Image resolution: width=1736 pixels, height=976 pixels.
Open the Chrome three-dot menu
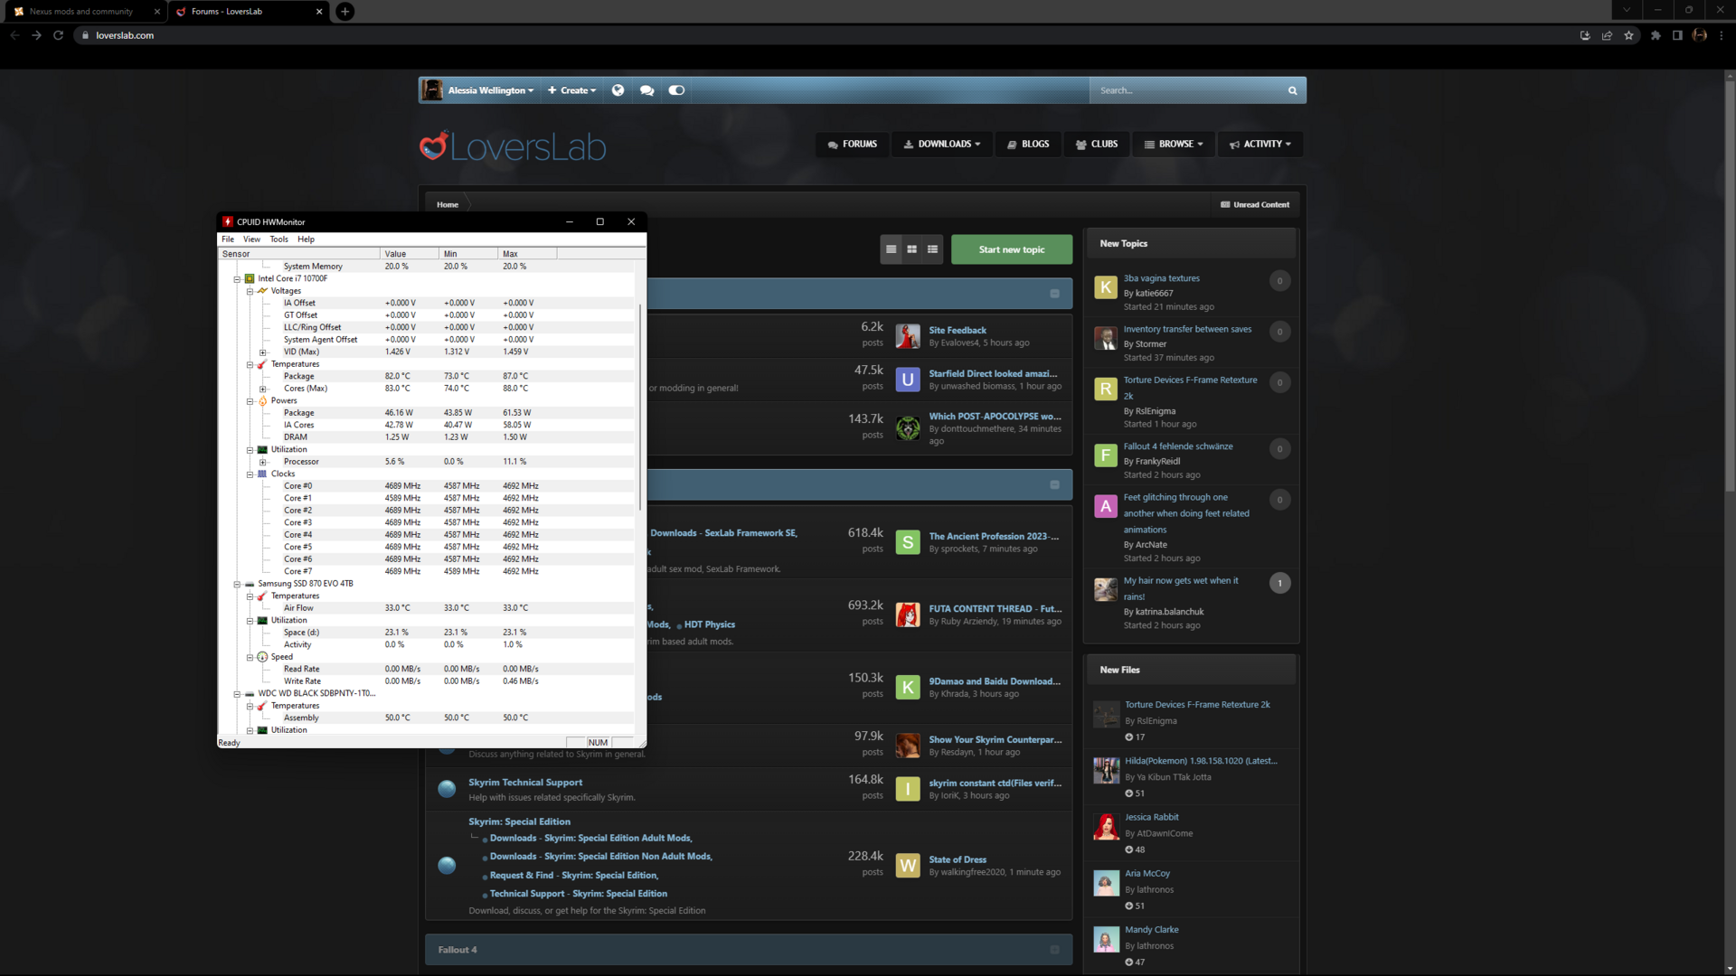1722,35
